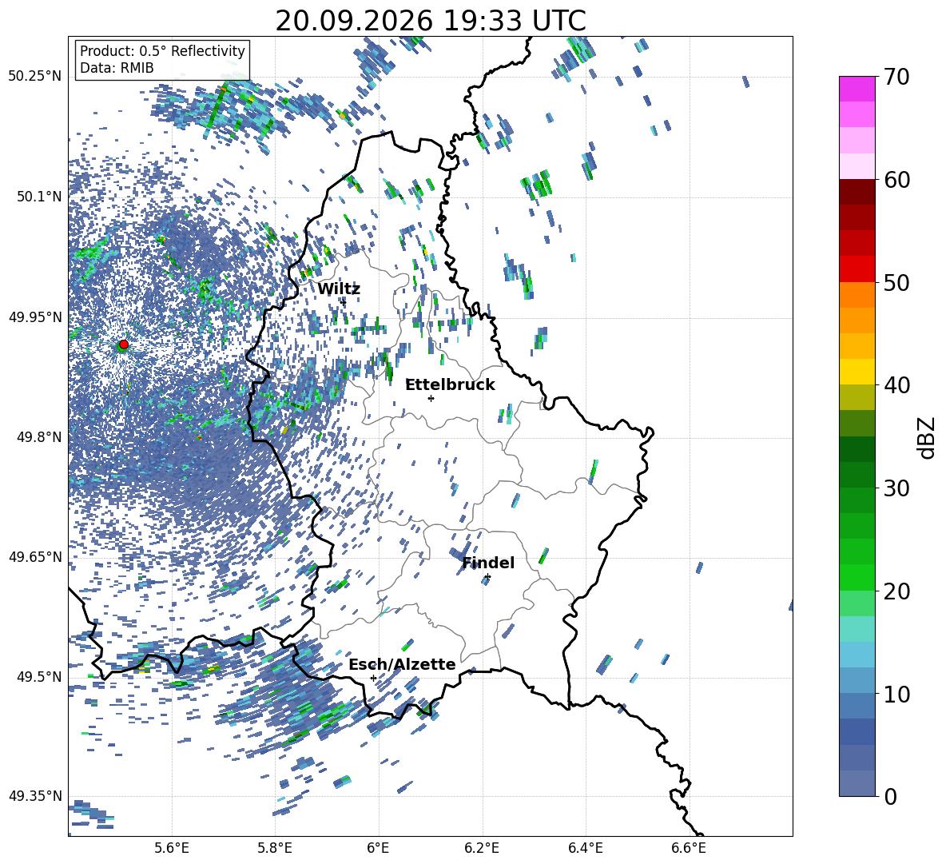
Task: Select the Ettelbruck map label
Action: 450,384
